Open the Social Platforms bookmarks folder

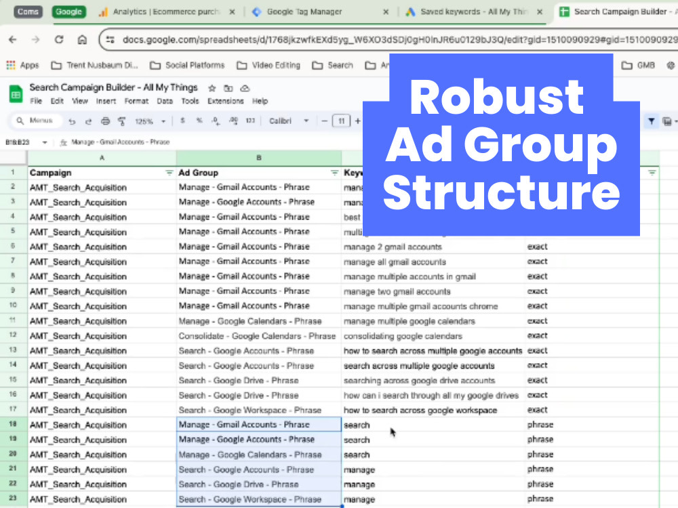coord(187,65)
